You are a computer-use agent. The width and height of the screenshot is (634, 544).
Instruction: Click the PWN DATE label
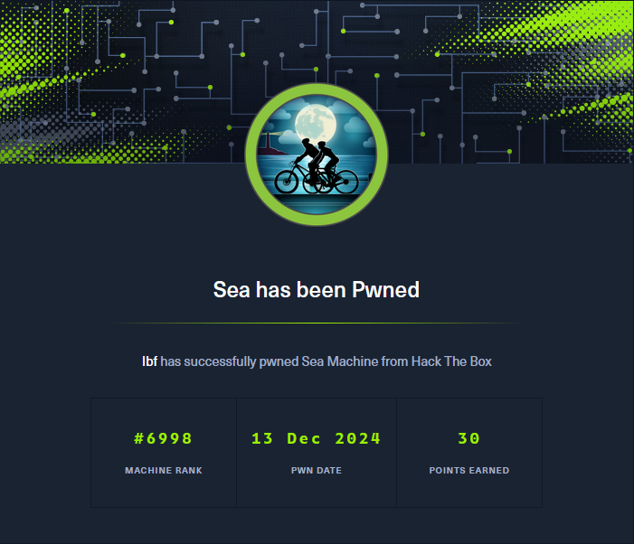pos(317,471)
